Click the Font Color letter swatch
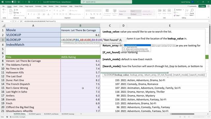Viewport: 211px width, 119px height. 48,14
